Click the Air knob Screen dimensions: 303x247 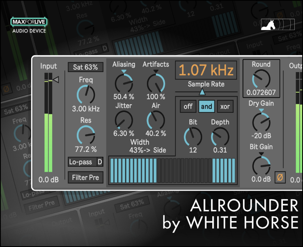[x=156, y=120]
